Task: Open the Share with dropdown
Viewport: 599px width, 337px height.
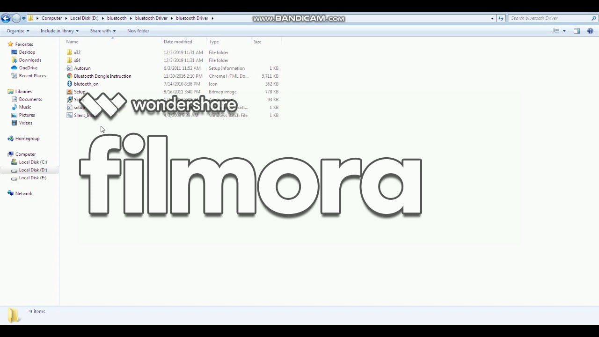Action: [102, 31]
